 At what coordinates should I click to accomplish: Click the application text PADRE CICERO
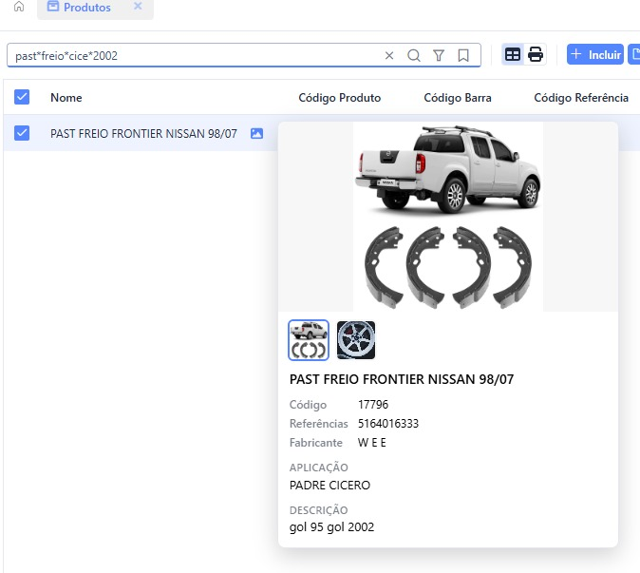[x=329, y=486]
